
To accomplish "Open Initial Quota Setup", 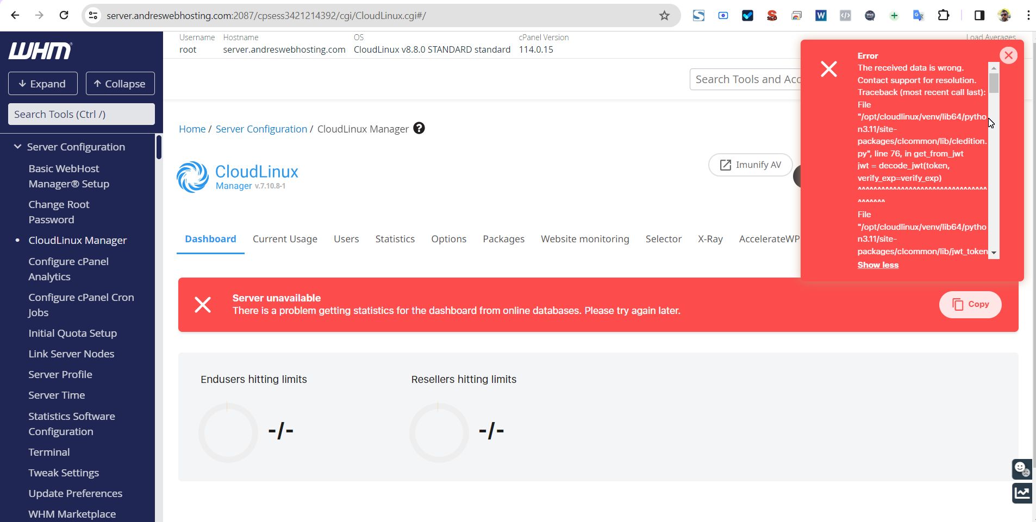I will pyautogui.click(x=72, y=333).
